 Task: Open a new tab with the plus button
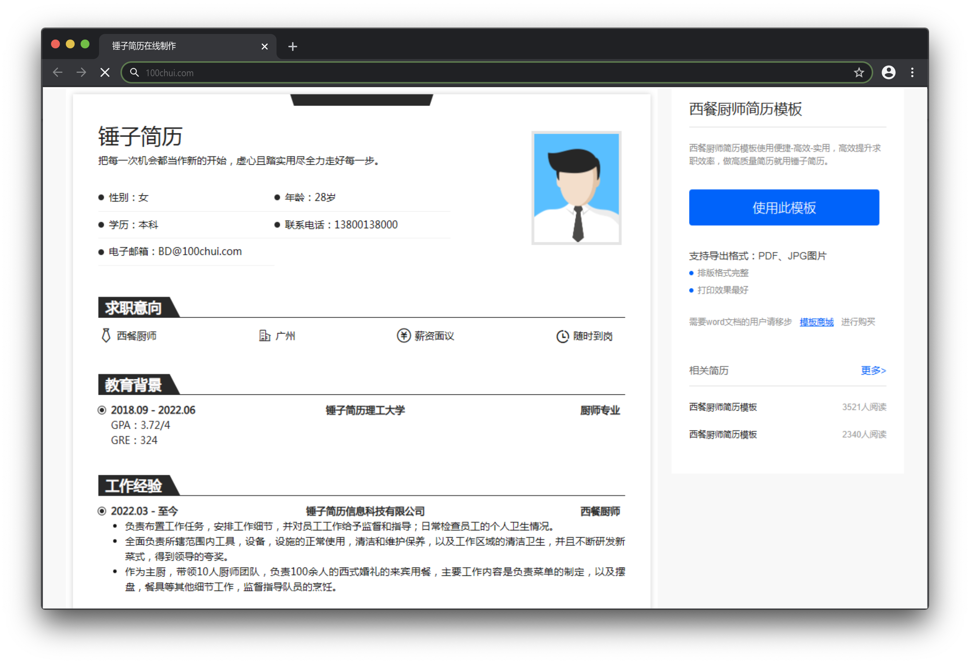[x=292, y=46]
